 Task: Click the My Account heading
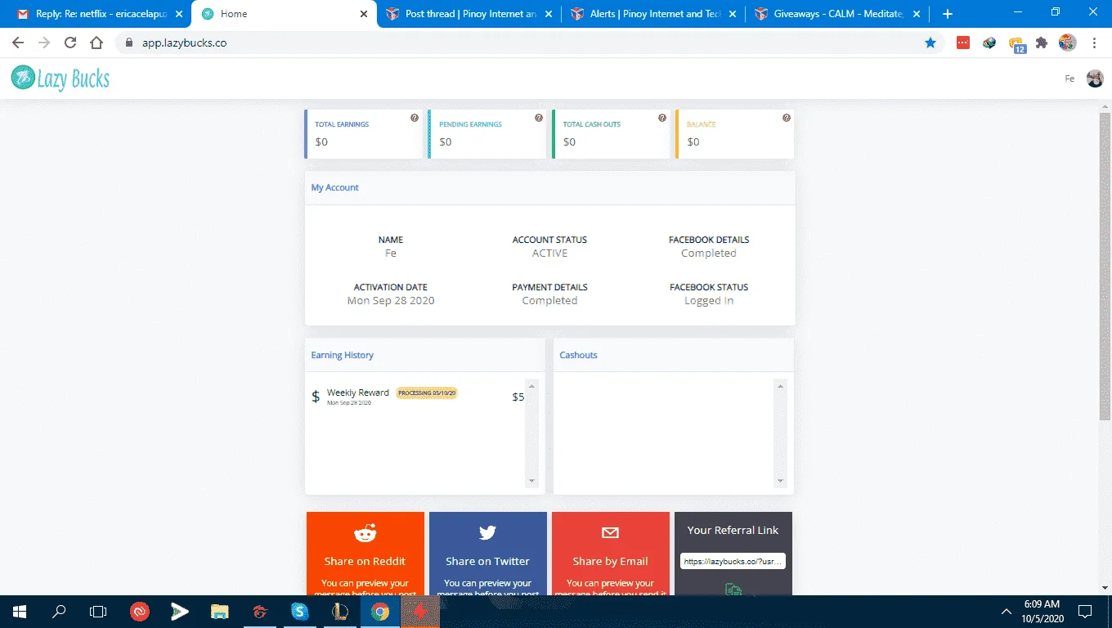(x=334, y=187)
